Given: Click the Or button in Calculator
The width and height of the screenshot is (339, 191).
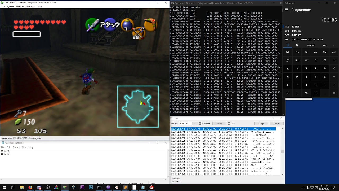Looking at the screenshot, I should pyautogui.click(x=306, y=52).
